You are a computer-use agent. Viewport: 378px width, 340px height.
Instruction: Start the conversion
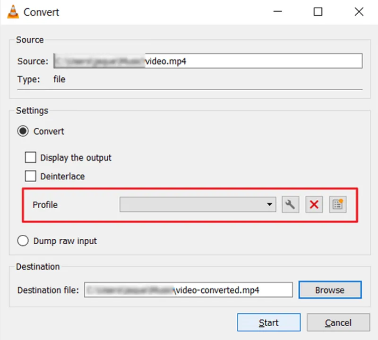coord(268,323)
